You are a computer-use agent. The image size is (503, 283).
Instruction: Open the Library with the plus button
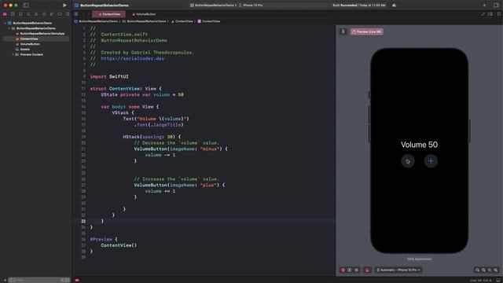484,6
